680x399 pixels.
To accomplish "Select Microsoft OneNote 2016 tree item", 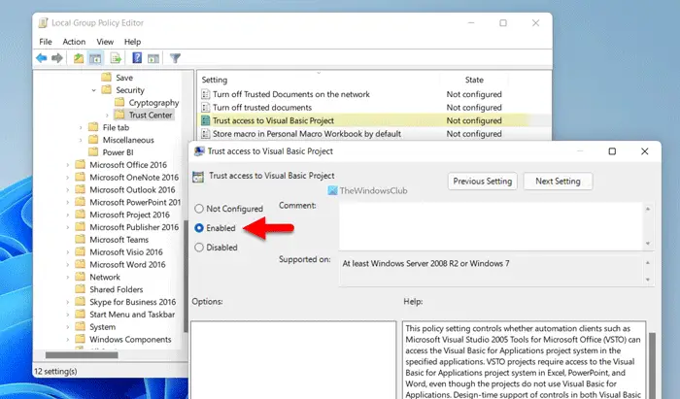I will coord(134,178).
